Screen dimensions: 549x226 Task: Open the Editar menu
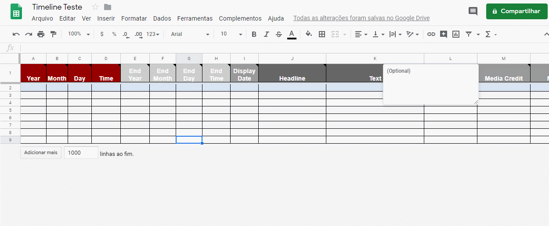pyautogui.click(x=67, y=18)
